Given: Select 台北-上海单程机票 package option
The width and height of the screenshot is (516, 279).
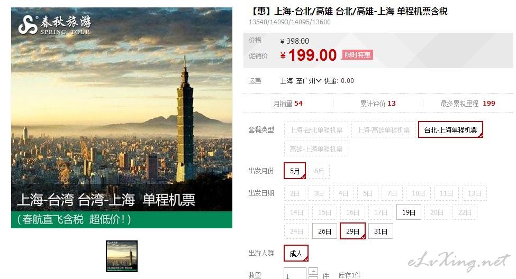Looking at the screenshot, I should click(450, 130).
